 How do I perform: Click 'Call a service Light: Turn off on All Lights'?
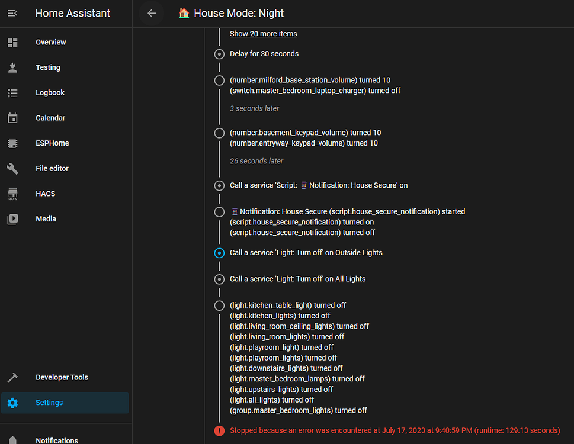pos(297,279)
